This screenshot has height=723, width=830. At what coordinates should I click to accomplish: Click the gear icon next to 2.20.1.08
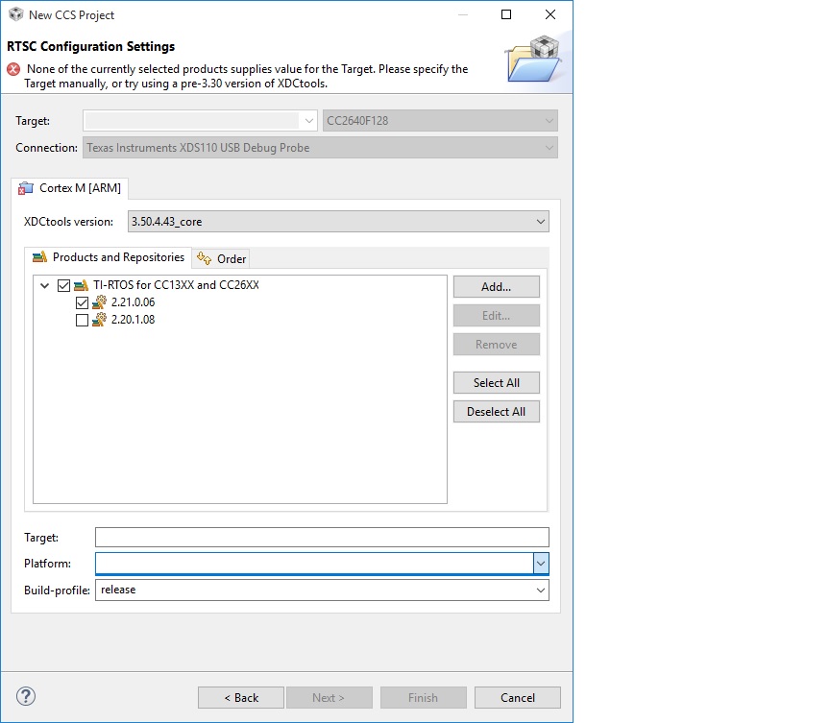(x=99, y=320)
